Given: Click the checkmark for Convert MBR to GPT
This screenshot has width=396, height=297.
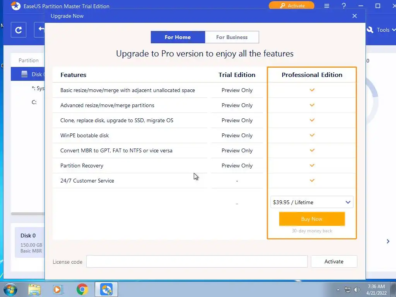Looking at the screenshot, I should click(x=312, y=150).
